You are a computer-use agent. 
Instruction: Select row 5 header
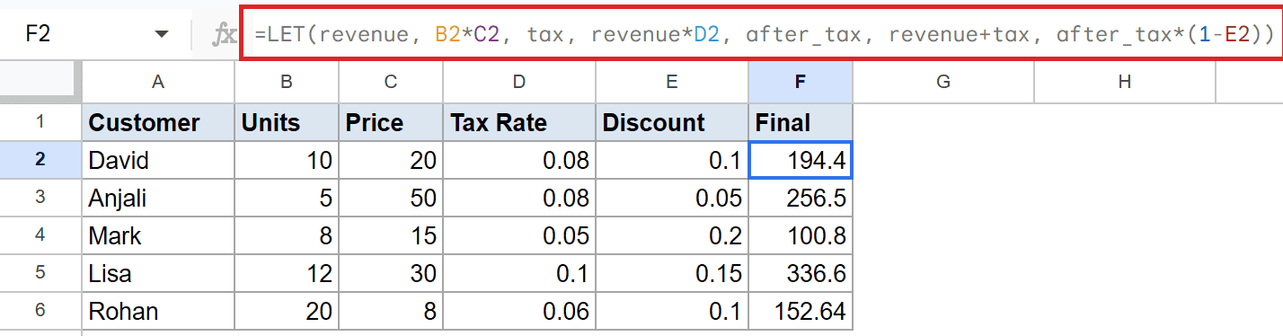40,273
